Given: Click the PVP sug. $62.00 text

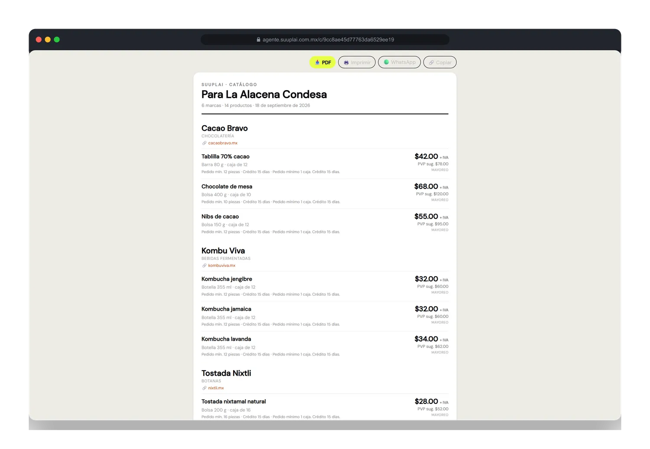Looking at the screenshot, I should [433, 346].
